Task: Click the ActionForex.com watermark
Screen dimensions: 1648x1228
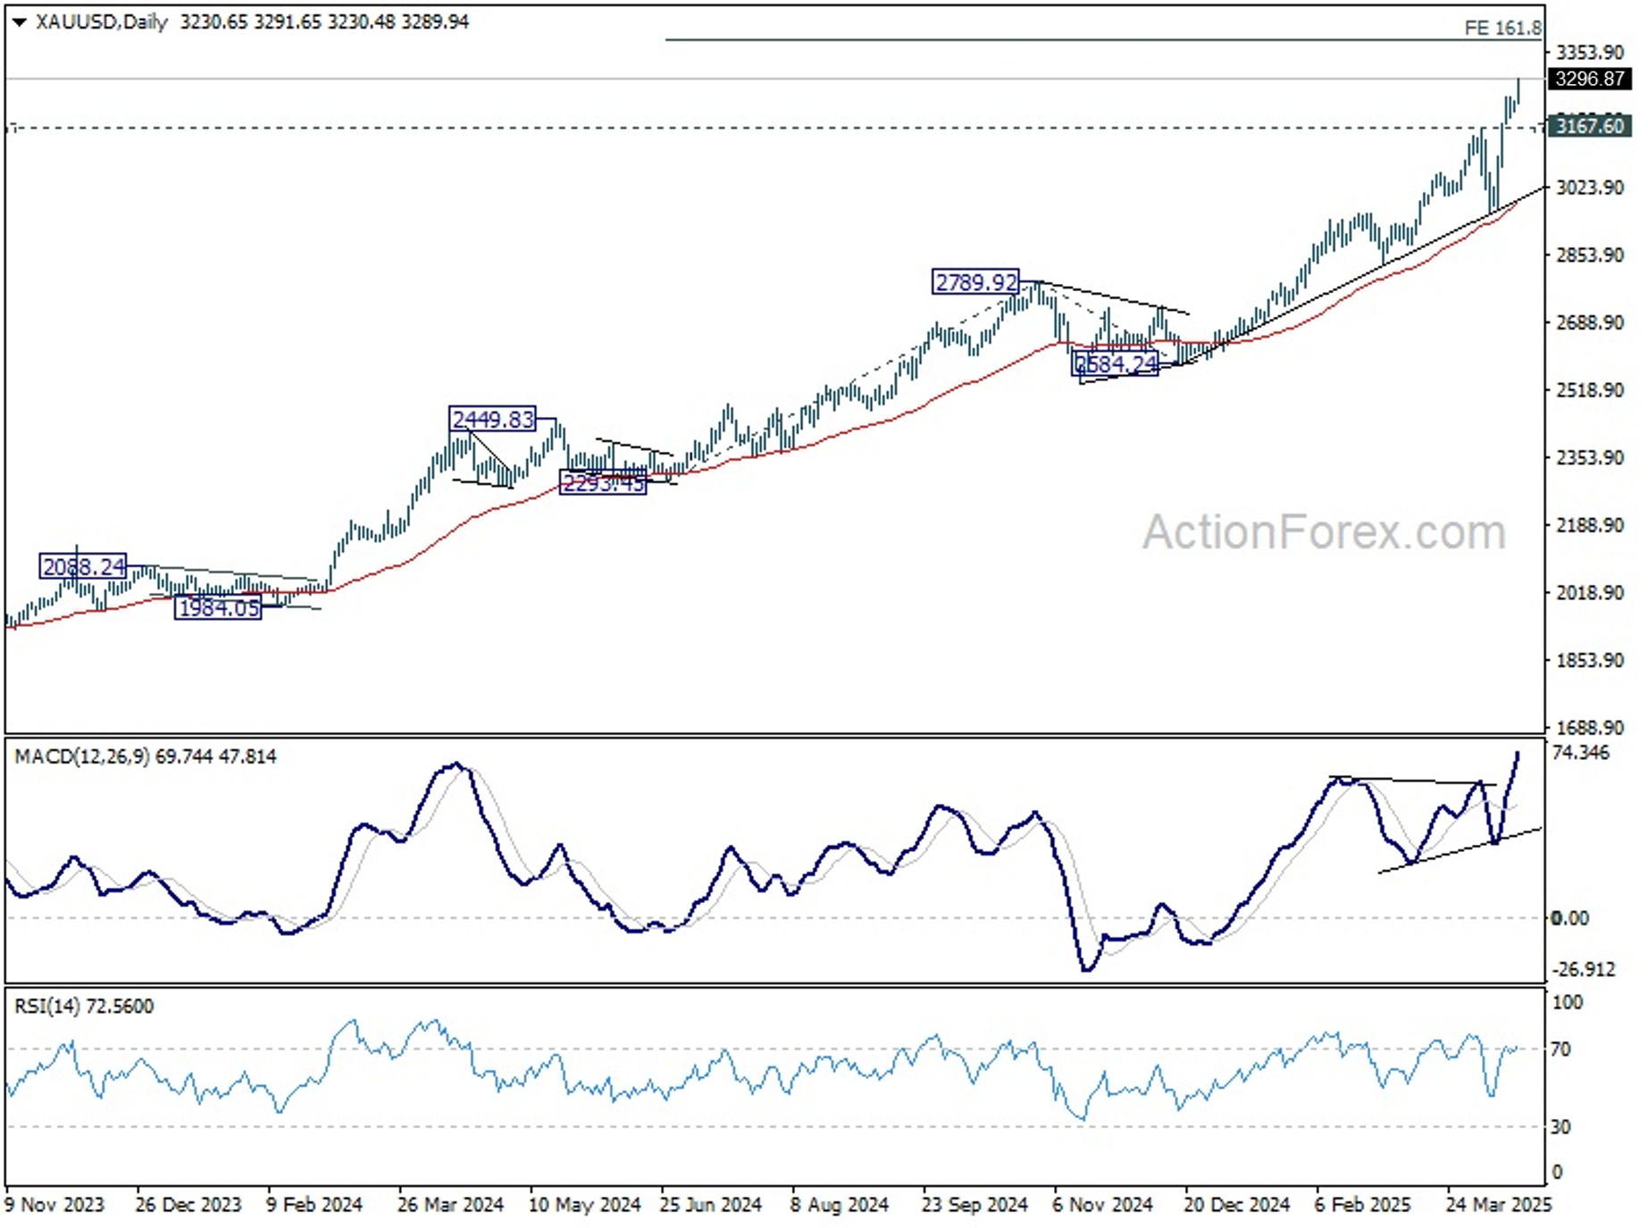Action: [x=1325, y=532]
